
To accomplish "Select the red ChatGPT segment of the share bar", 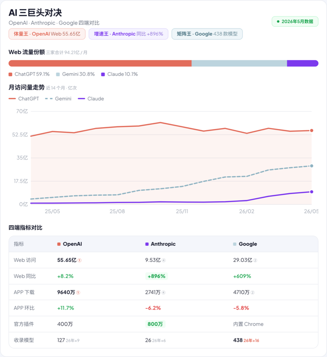I will point(100,63).
